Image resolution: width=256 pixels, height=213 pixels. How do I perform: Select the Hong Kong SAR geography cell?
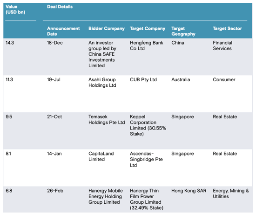tap(189, 191)
